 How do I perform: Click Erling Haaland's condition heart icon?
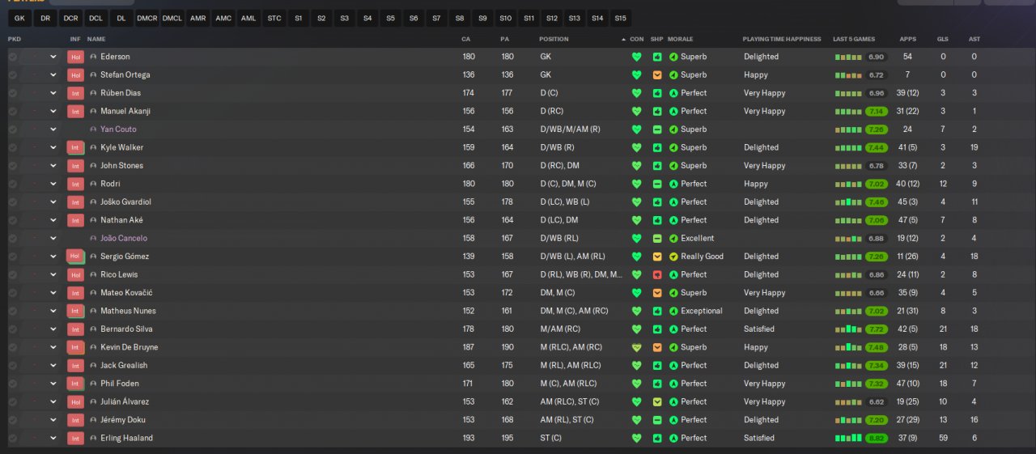coord(636,438)
